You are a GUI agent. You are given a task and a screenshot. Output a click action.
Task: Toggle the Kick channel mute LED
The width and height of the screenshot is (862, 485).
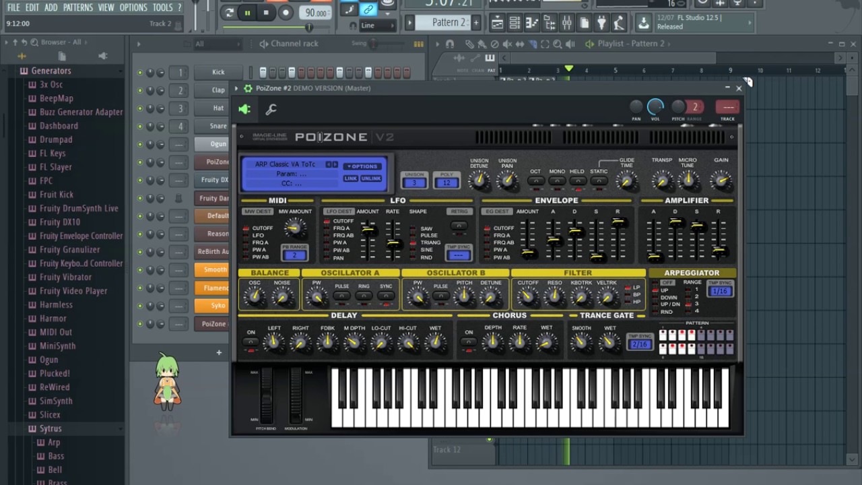pyautogui.click(x=140, y=72)
